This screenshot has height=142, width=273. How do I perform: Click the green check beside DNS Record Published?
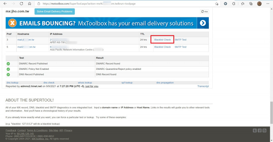(8, 75)
